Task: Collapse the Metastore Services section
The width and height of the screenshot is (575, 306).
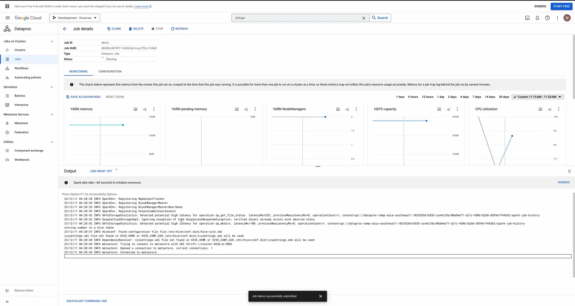Action: [51, 115]
